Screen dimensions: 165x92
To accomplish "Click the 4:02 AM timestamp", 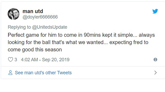I will coord(29,60).
